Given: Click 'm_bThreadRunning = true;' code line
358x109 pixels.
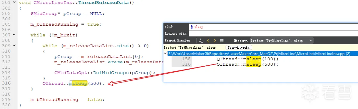Looking at the screenshot, I should [66, 24].
